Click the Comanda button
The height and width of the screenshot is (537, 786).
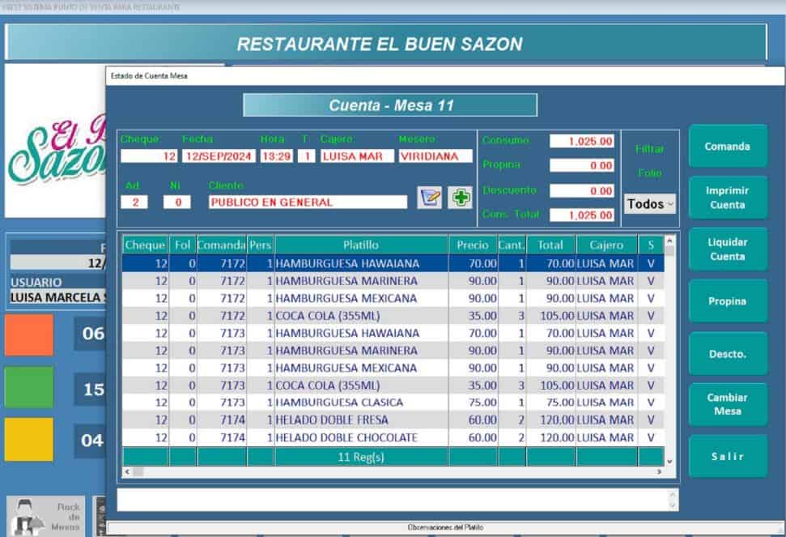(x=727, y=147)
